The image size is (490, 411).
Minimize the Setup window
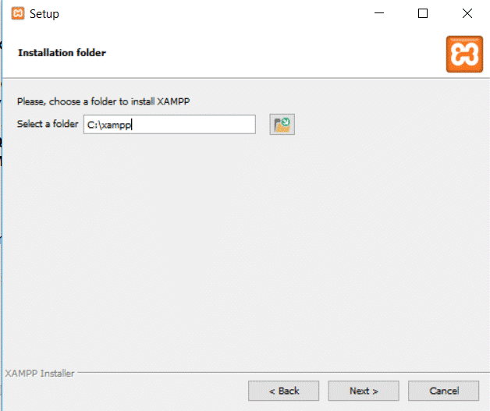click(379, 13)
